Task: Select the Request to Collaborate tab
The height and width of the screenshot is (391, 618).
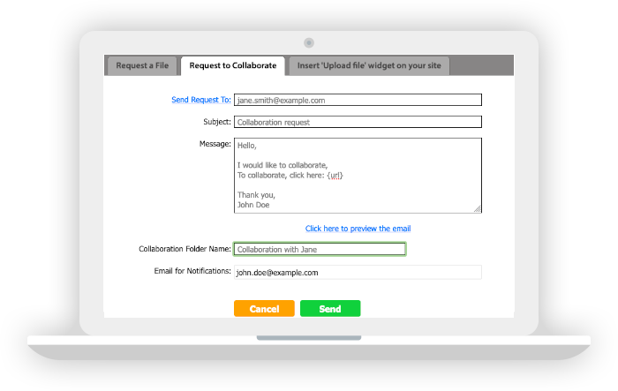Action: click(x=232, y=66)
